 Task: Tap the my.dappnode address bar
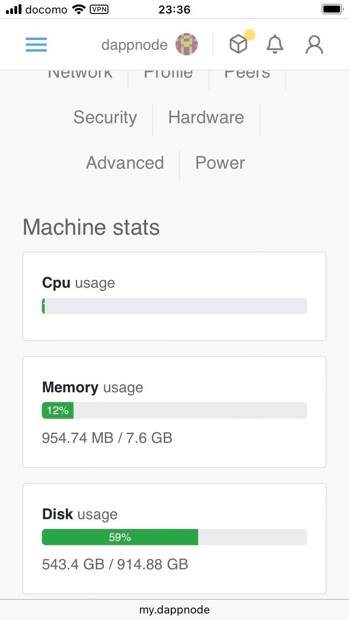[x=174, y=610]
